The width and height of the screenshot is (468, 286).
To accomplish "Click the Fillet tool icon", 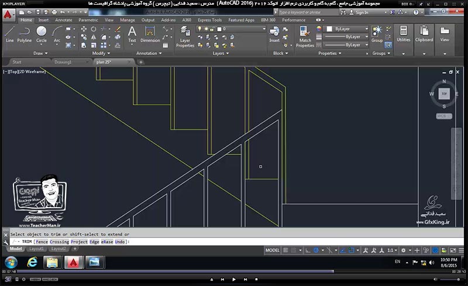I will pyautogui.click(x=104, y=37).
